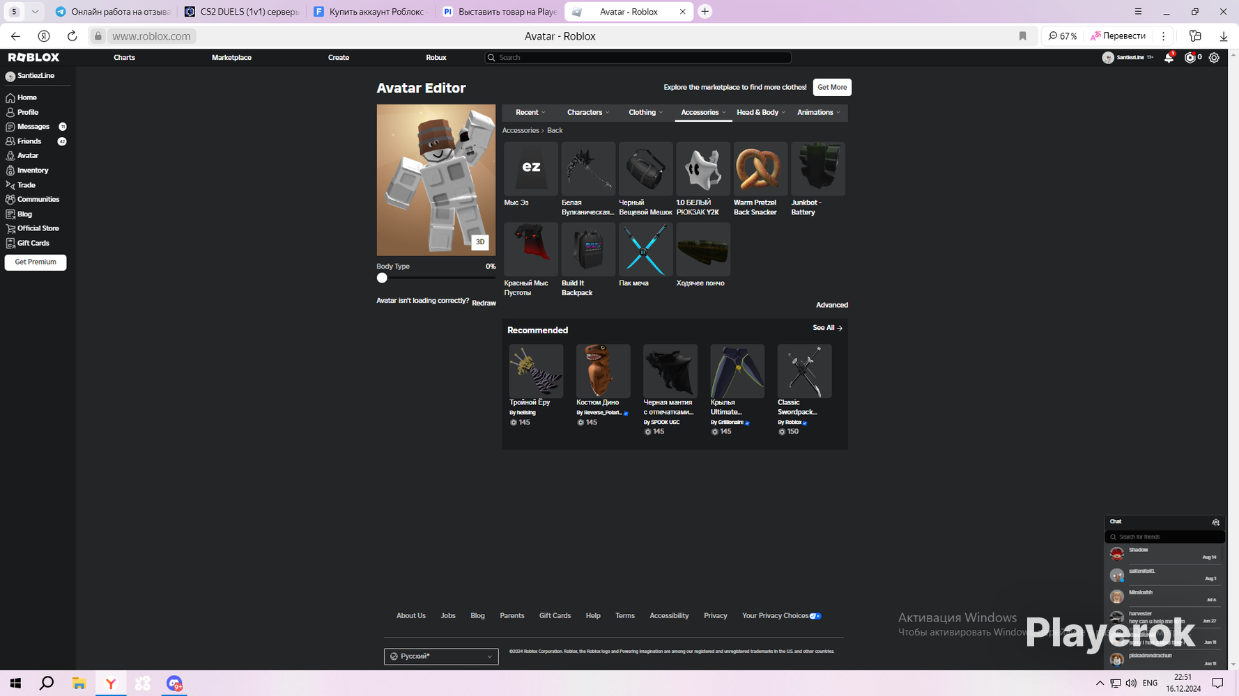The height and width of the screenshot is (696, 1239).
Task: Show hidden system tray icons
Action: pyautogui.click(x=1100, y=683)
